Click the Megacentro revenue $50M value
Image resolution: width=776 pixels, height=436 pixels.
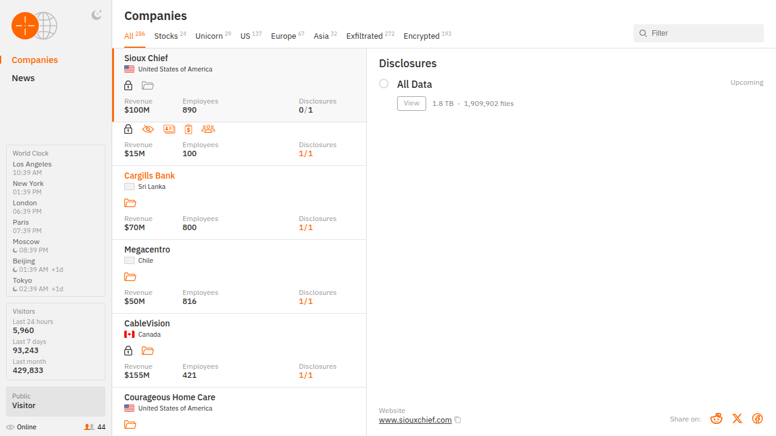(135, 302)
